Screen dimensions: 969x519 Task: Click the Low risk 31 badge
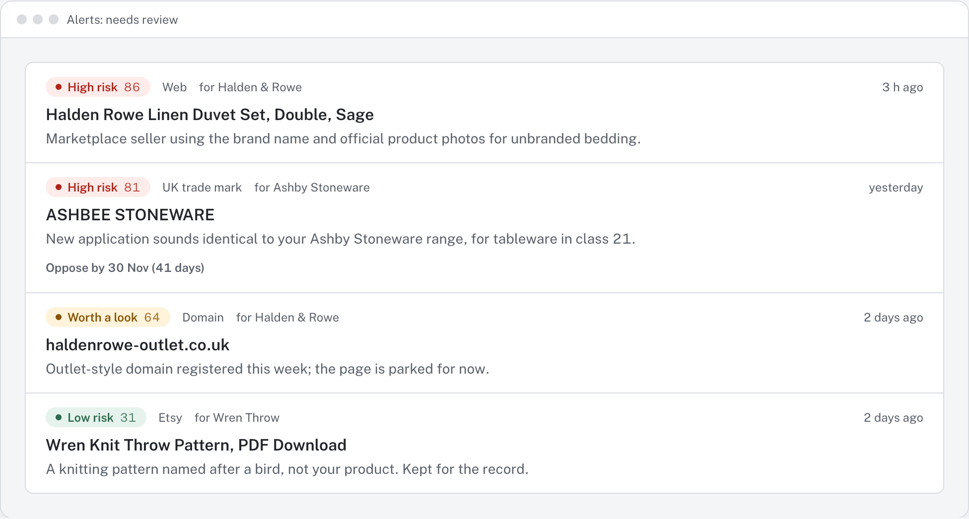pyautogui.click(x=96, y=418)
